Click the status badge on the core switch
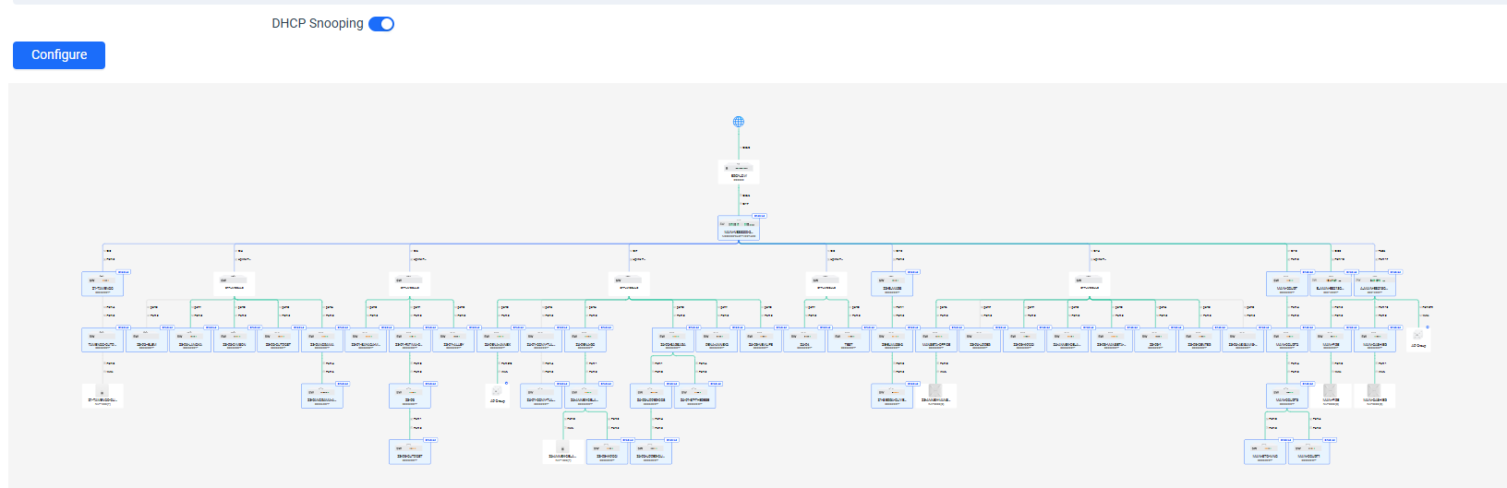Screen dimensions: 1507x488 click(759, 217)
